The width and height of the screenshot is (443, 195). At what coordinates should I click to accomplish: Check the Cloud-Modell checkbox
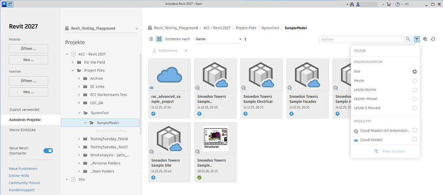click(x=414, y=140)
